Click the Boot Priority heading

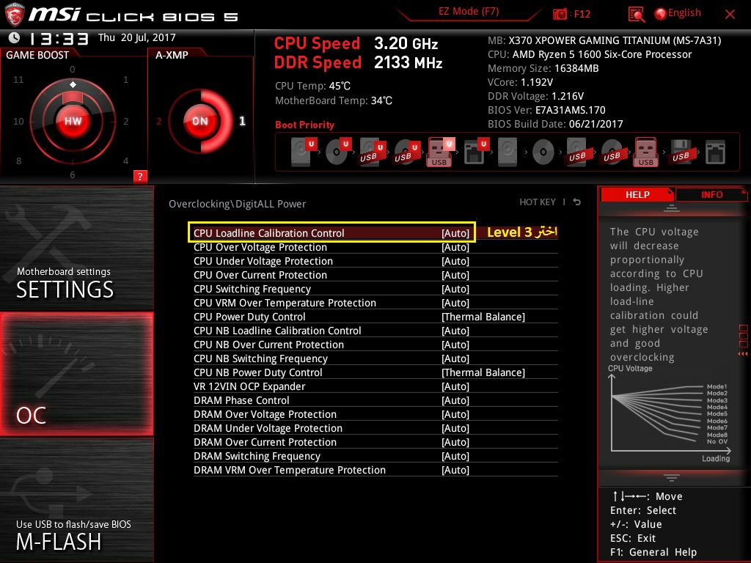click(x=304, y=125)
